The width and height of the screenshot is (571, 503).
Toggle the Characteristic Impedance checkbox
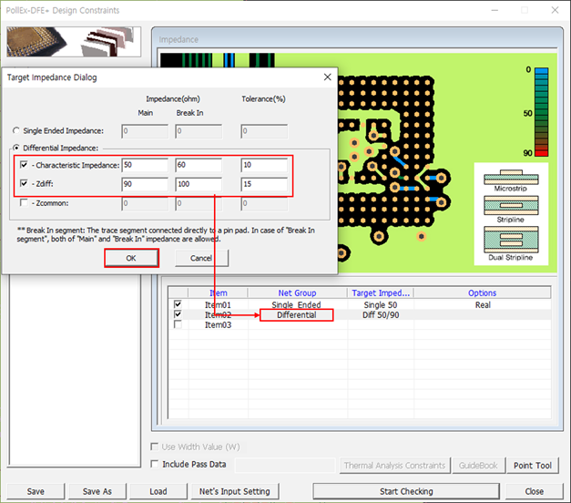[x=24, y=165]
